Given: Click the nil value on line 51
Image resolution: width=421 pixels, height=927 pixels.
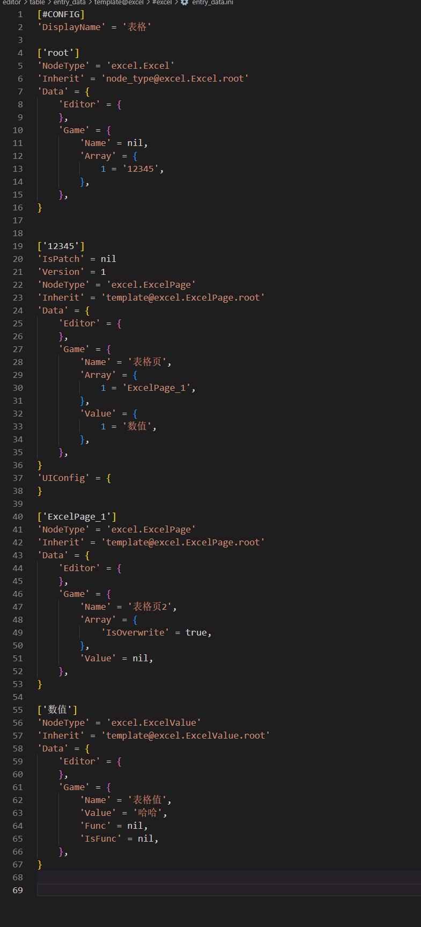Looking at the screenshot, I should tap(141, 658).
